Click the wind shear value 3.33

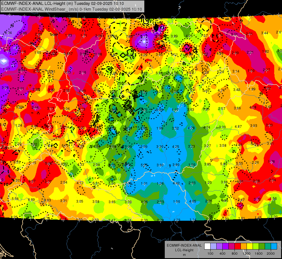coord(128,202)
